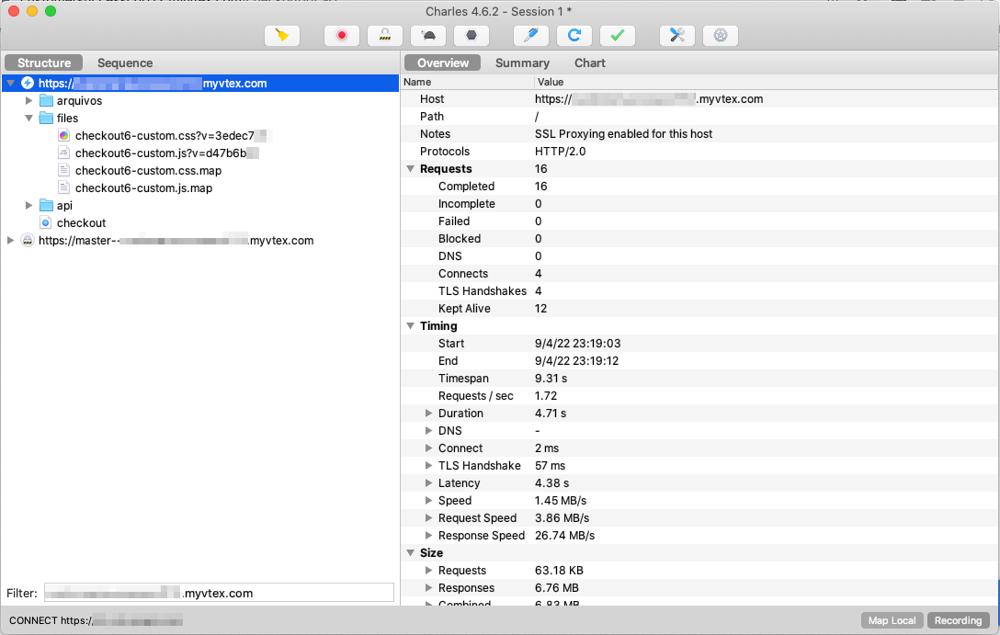Open Settings gear icon in toolbar
This screenshot has height=635, width=1000.
pos(721,35)
